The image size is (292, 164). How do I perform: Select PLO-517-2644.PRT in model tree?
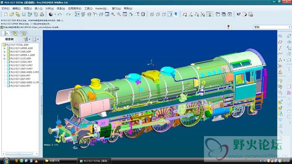coord(20,76)
